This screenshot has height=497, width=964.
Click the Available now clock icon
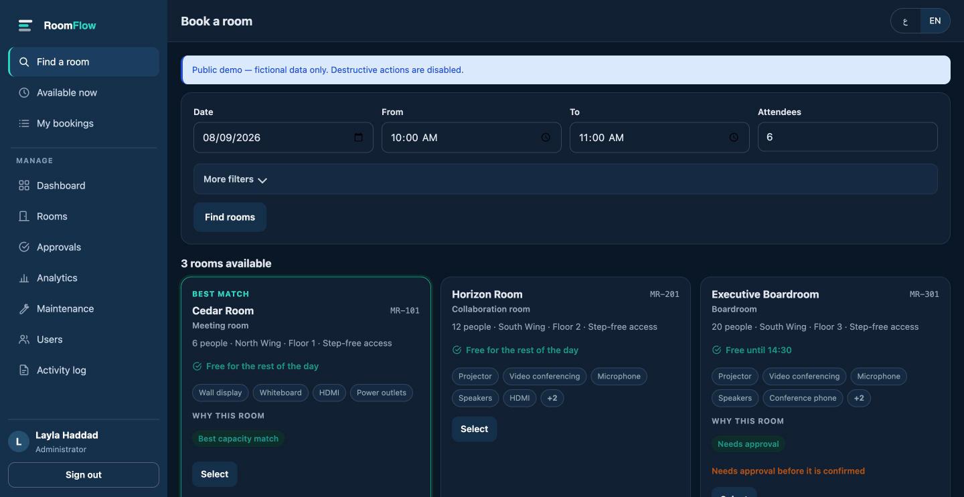tap(24, 93)
